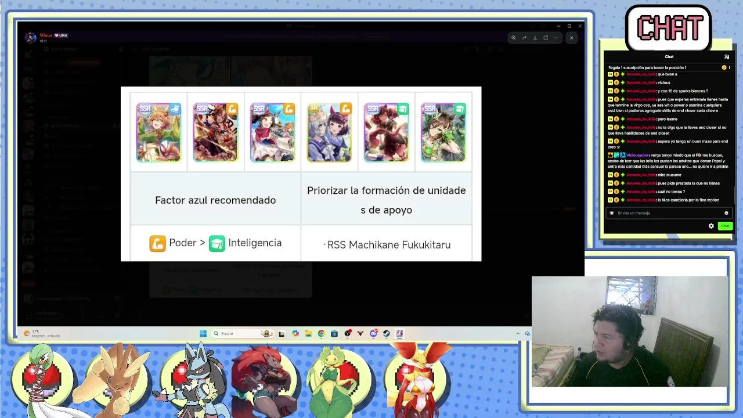The image size is (743, 418).
Task: Click the green Inteligencia icon
Action: click(x=217, y=243)
